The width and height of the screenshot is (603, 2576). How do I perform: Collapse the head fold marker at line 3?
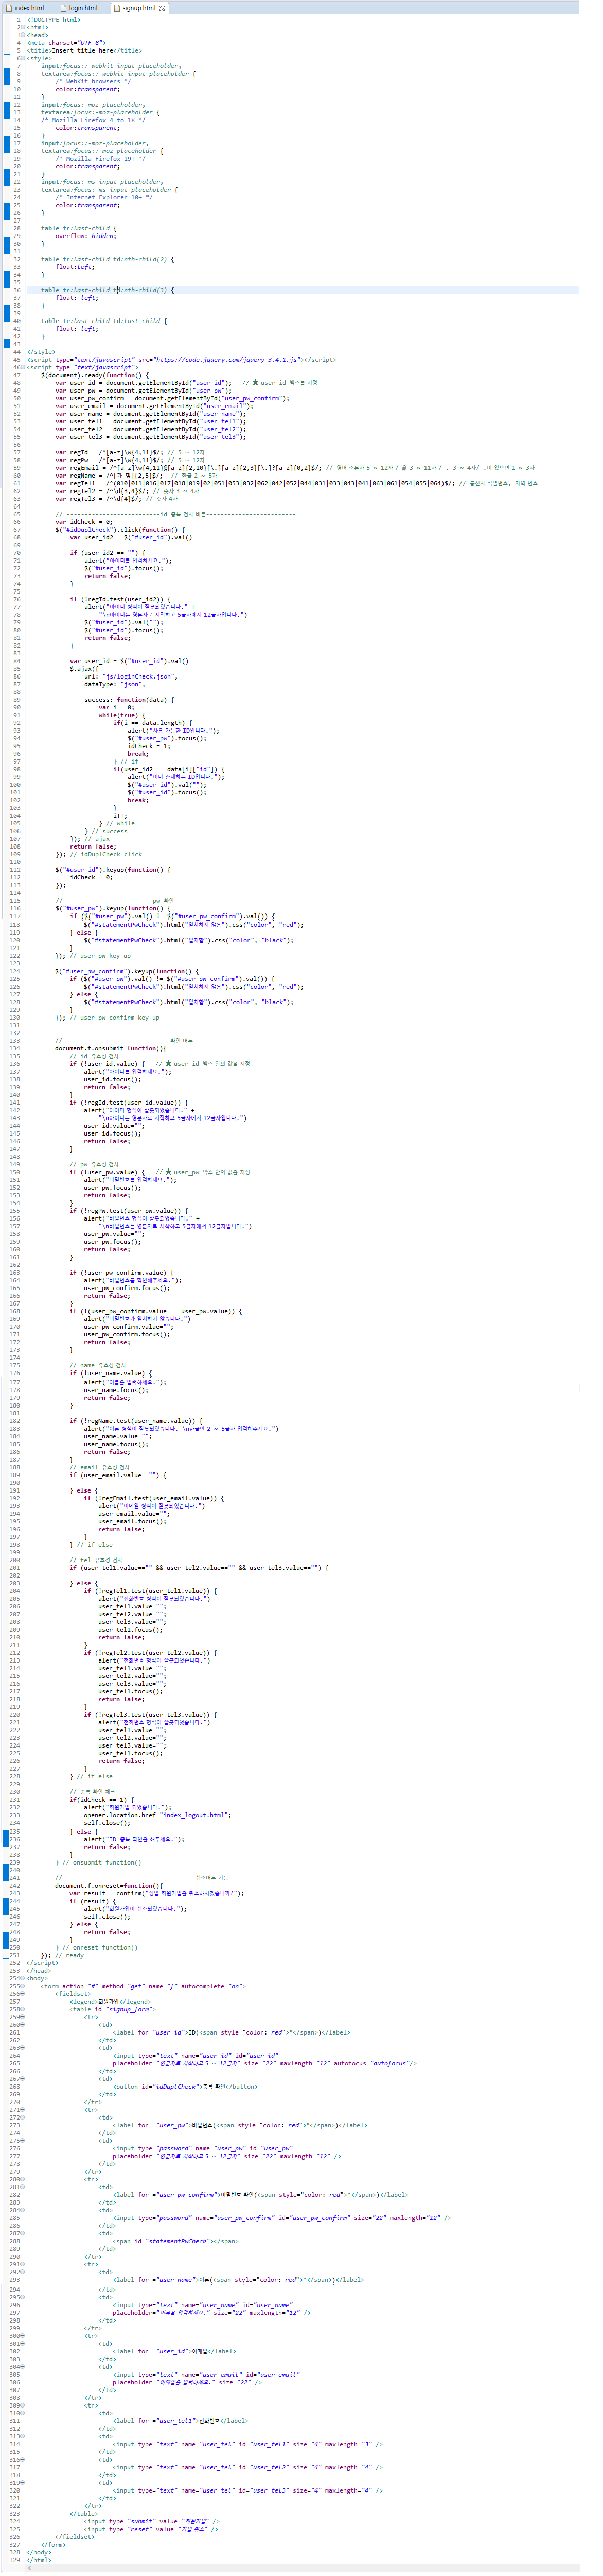point(22,35)
